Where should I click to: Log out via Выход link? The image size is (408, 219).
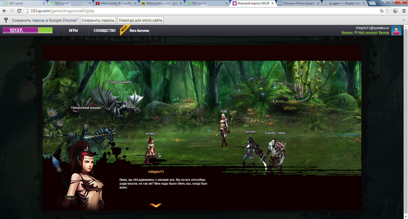click(x=384, y=32)
